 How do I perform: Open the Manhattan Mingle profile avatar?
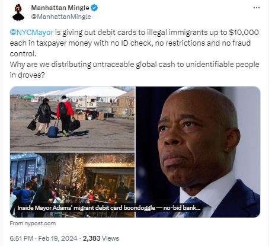[18, 12]
